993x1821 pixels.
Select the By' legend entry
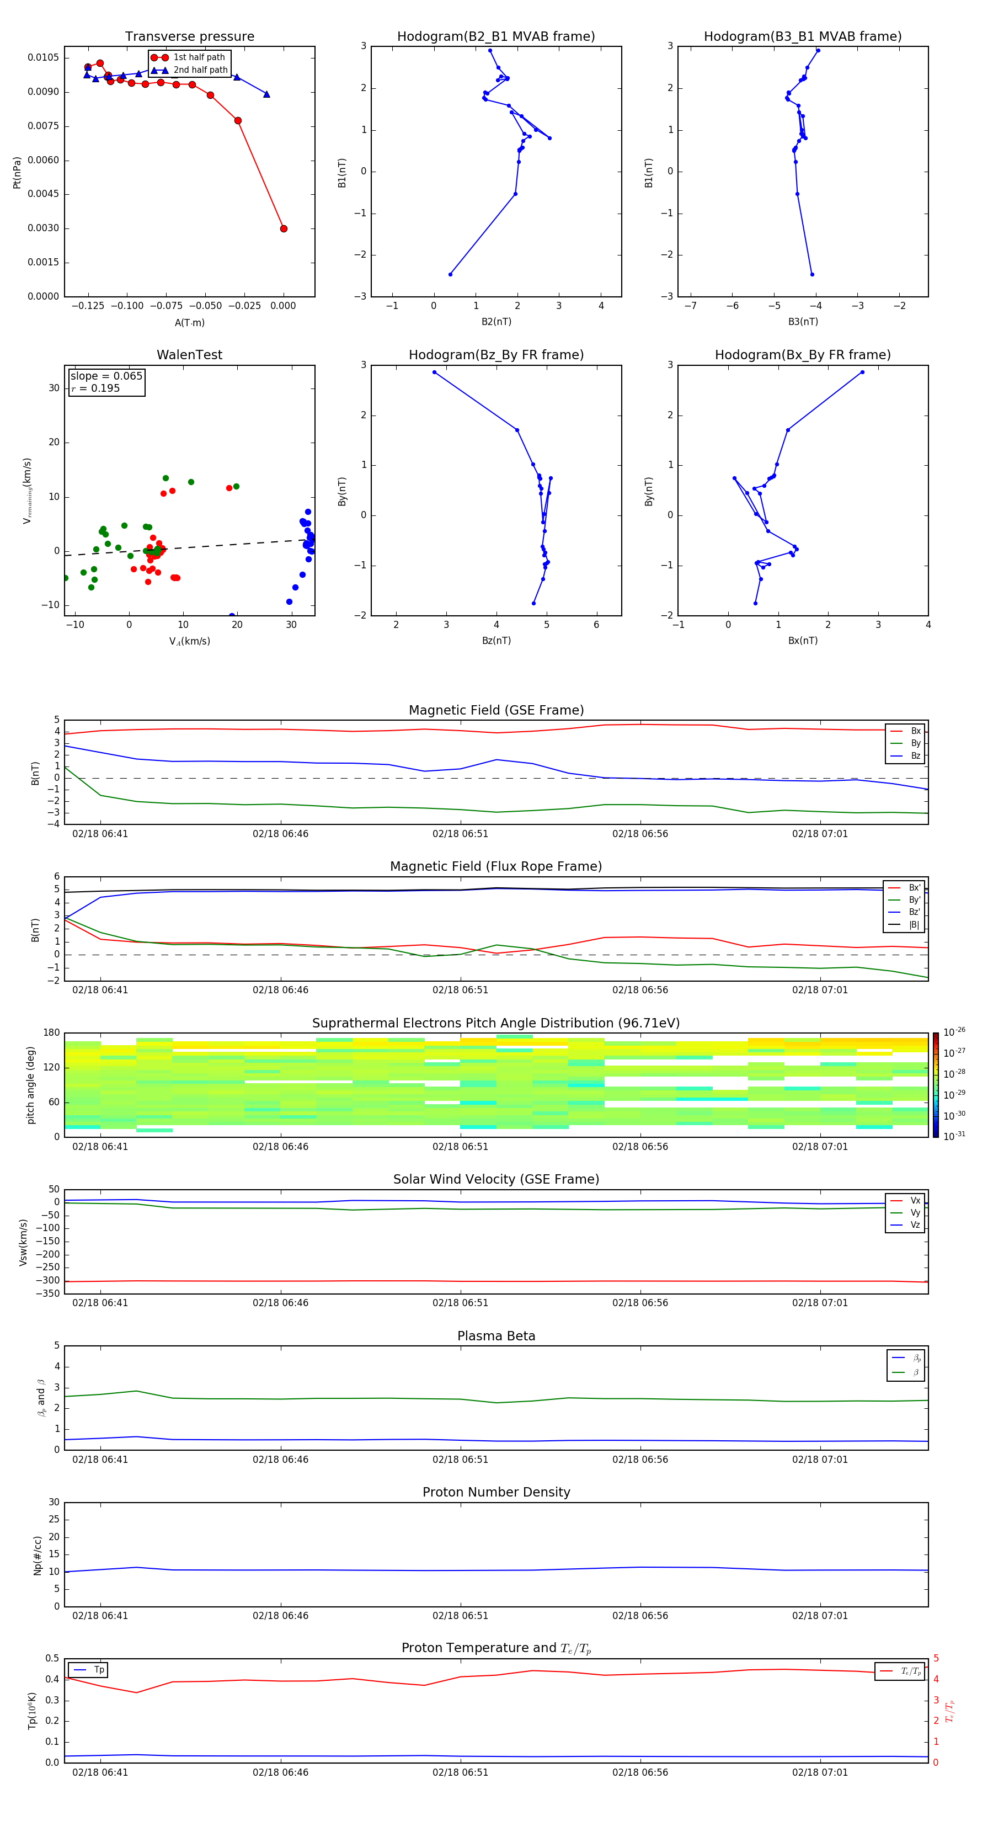(x=905, y=900)
